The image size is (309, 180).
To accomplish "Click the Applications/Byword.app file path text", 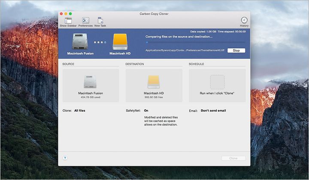I will tap(185, 50).
